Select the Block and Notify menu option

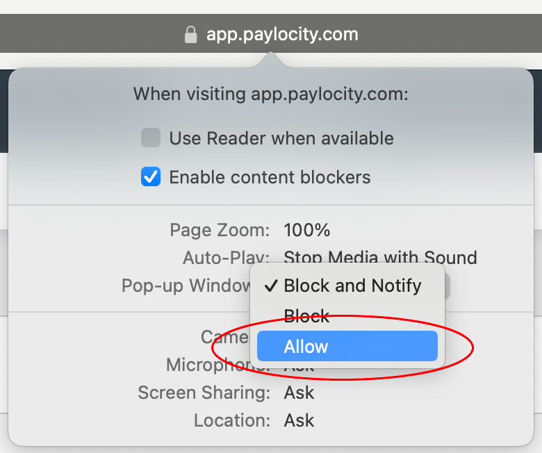[352, 286]
